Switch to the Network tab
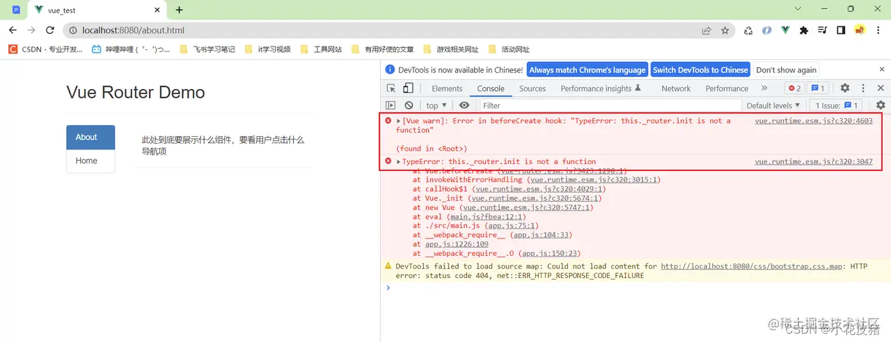The image size is (891, 342). point(676,88)
